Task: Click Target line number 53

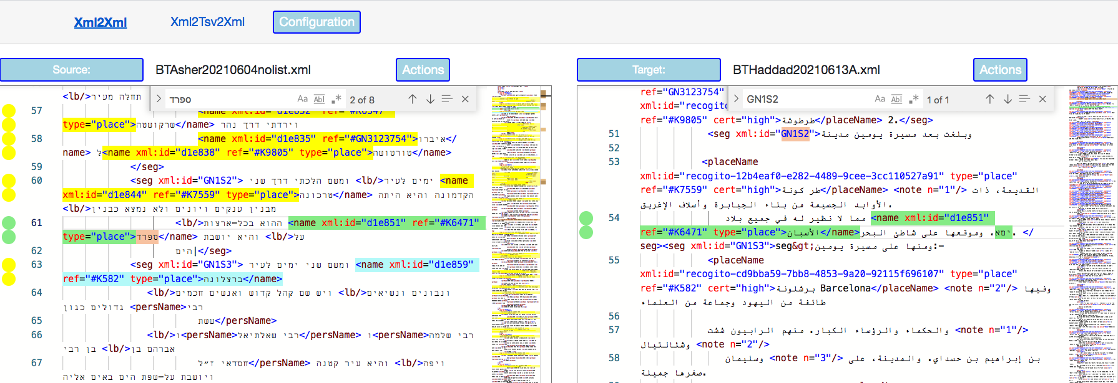Action: tap(614, 162)
